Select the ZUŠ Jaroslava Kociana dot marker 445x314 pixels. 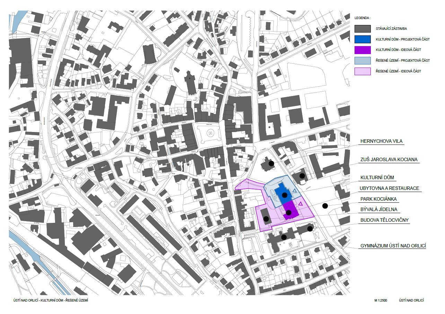coord(302,176)
